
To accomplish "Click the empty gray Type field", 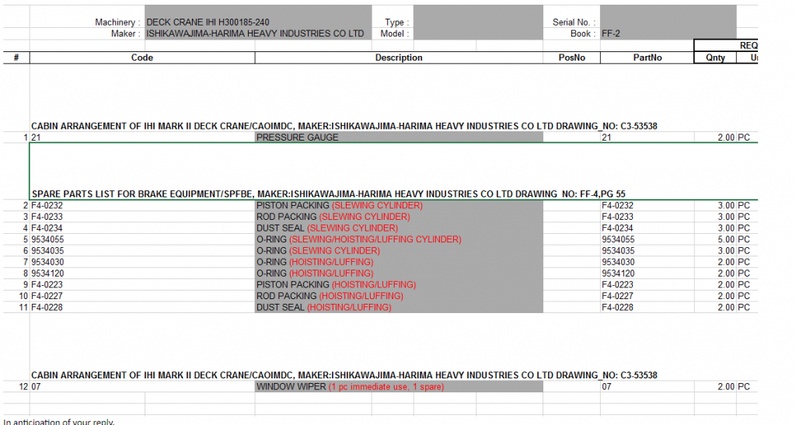I will tap(477, 23).
